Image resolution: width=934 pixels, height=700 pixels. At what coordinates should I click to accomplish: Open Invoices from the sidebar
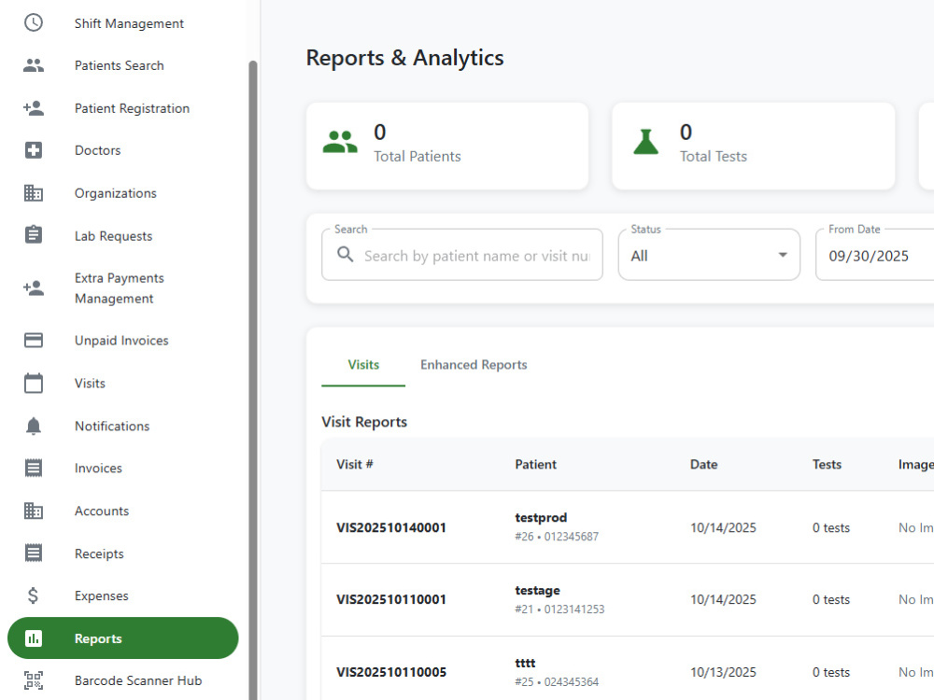click(x=98, y=469)
